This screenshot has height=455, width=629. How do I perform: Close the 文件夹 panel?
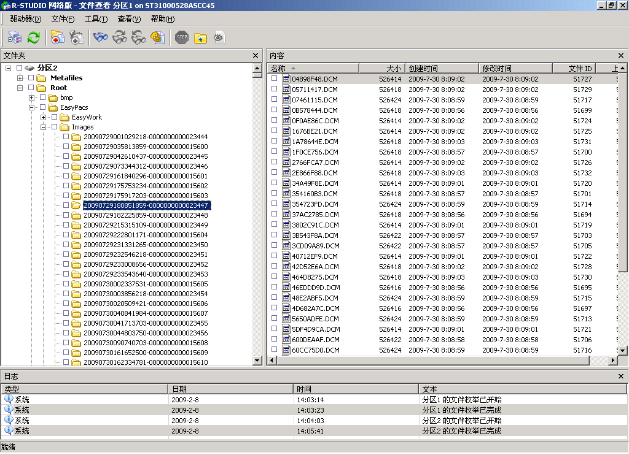(x=256, y=56)
